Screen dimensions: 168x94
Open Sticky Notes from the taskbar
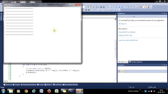coord(64,91)
